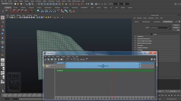The height and width of the screenshot is (101, 181).
Task: Click the first red magnet snap icon
Action: (70, 4)
